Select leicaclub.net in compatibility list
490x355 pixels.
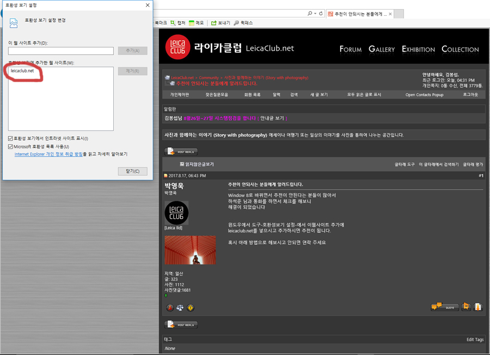tap(22, 71)
